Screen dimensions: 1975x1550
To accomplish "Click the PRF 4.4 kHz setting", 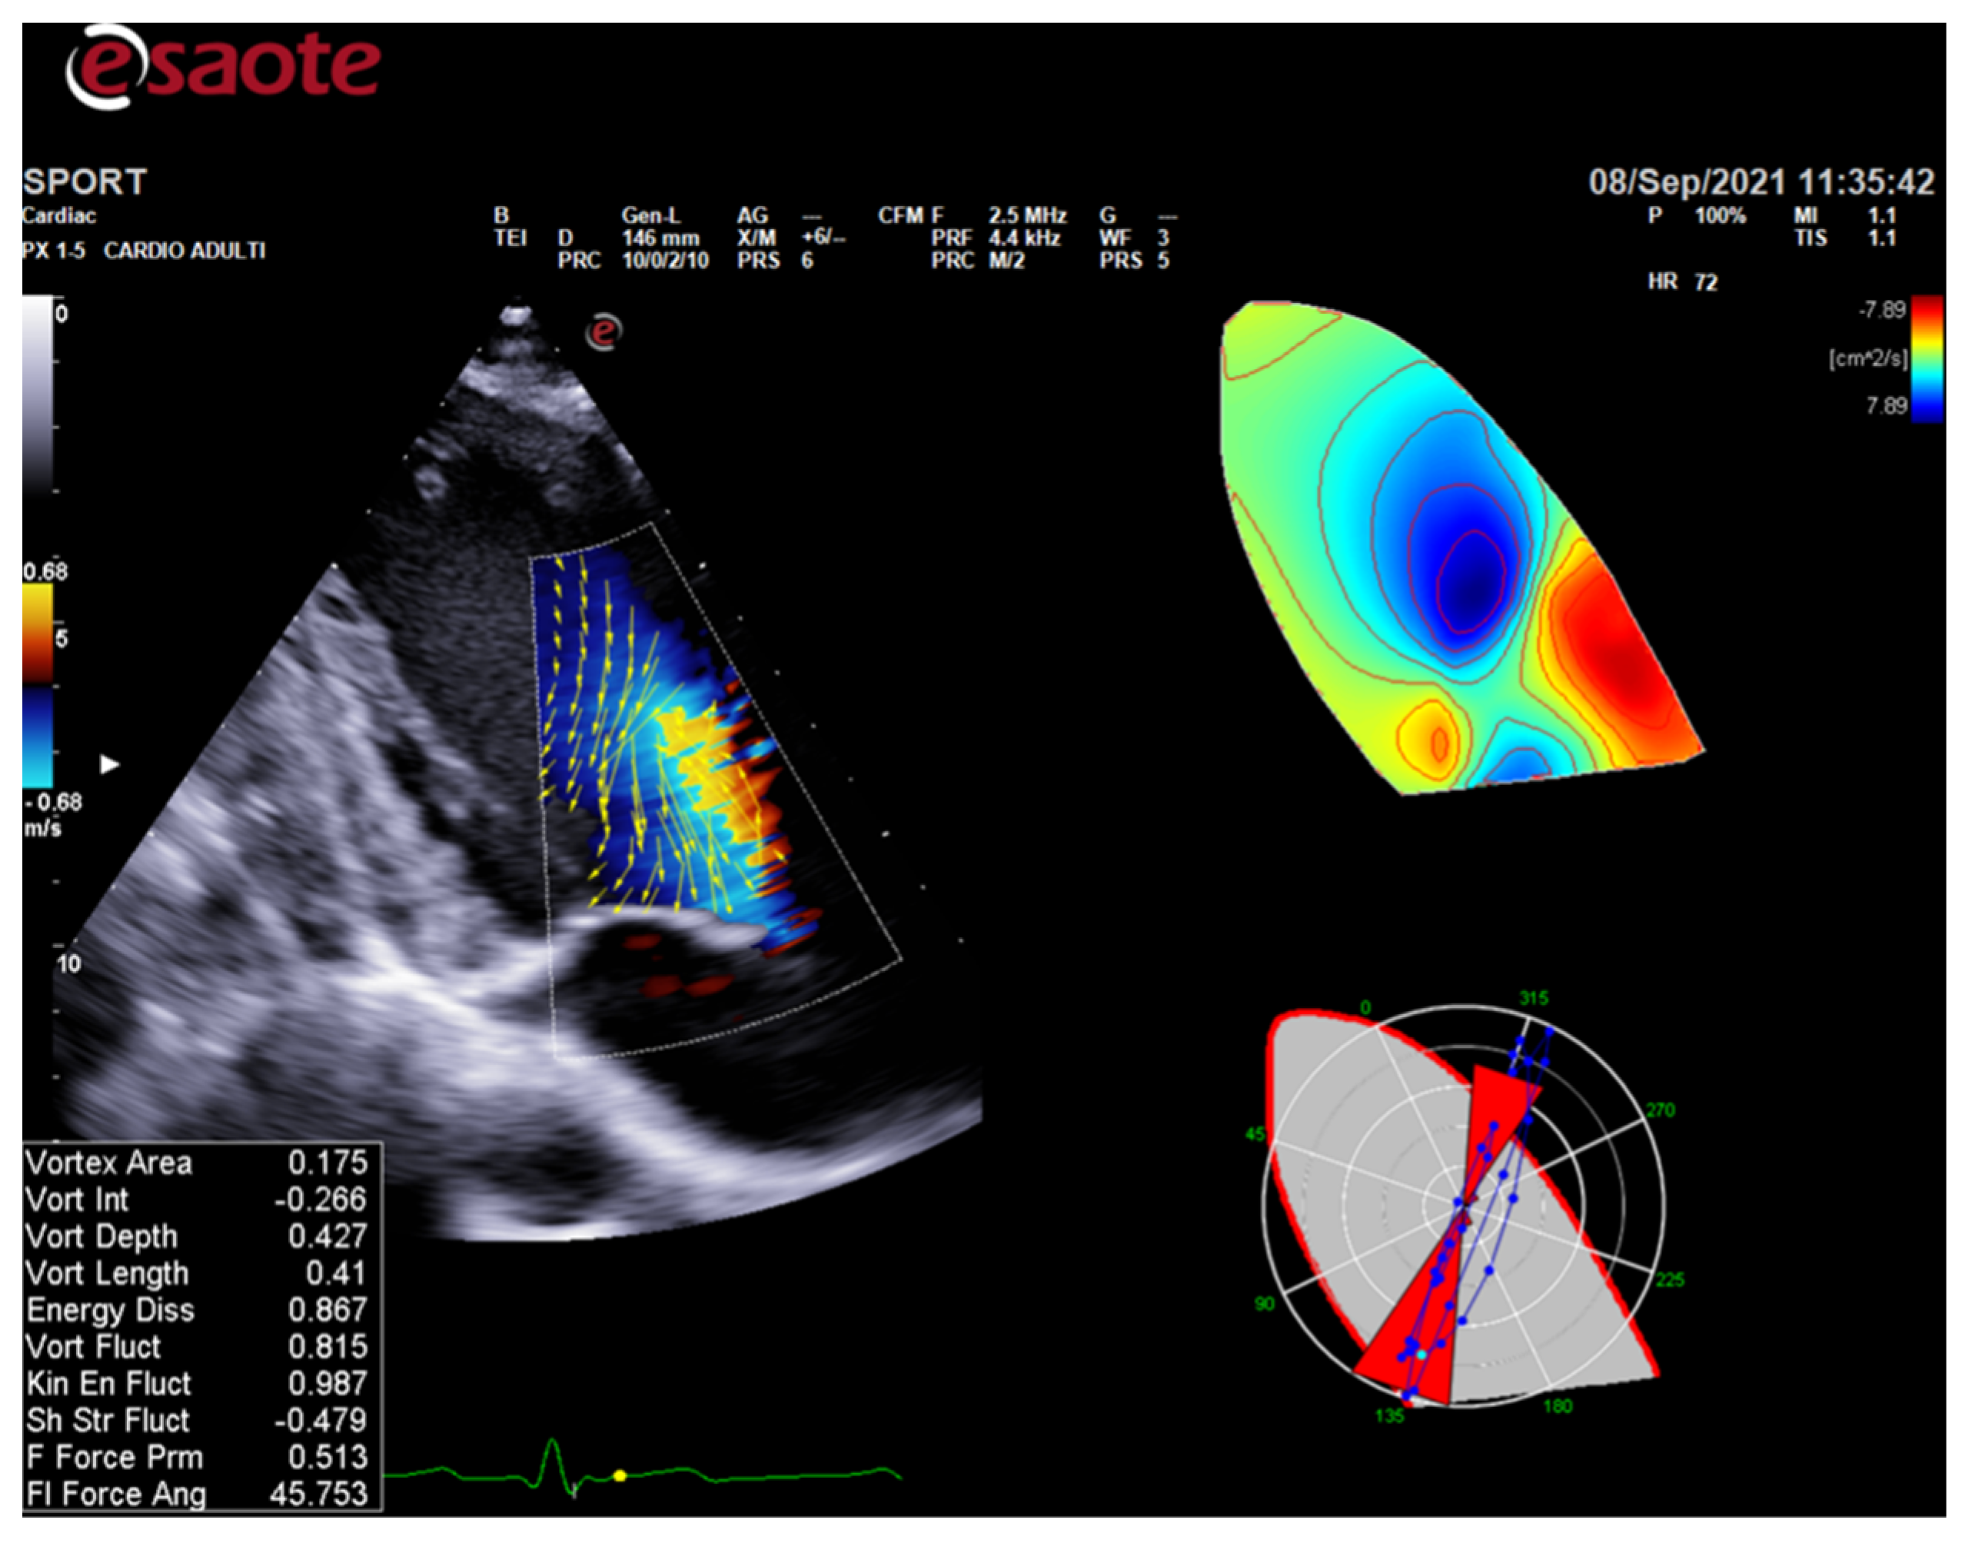I will [x=997, y=238].
